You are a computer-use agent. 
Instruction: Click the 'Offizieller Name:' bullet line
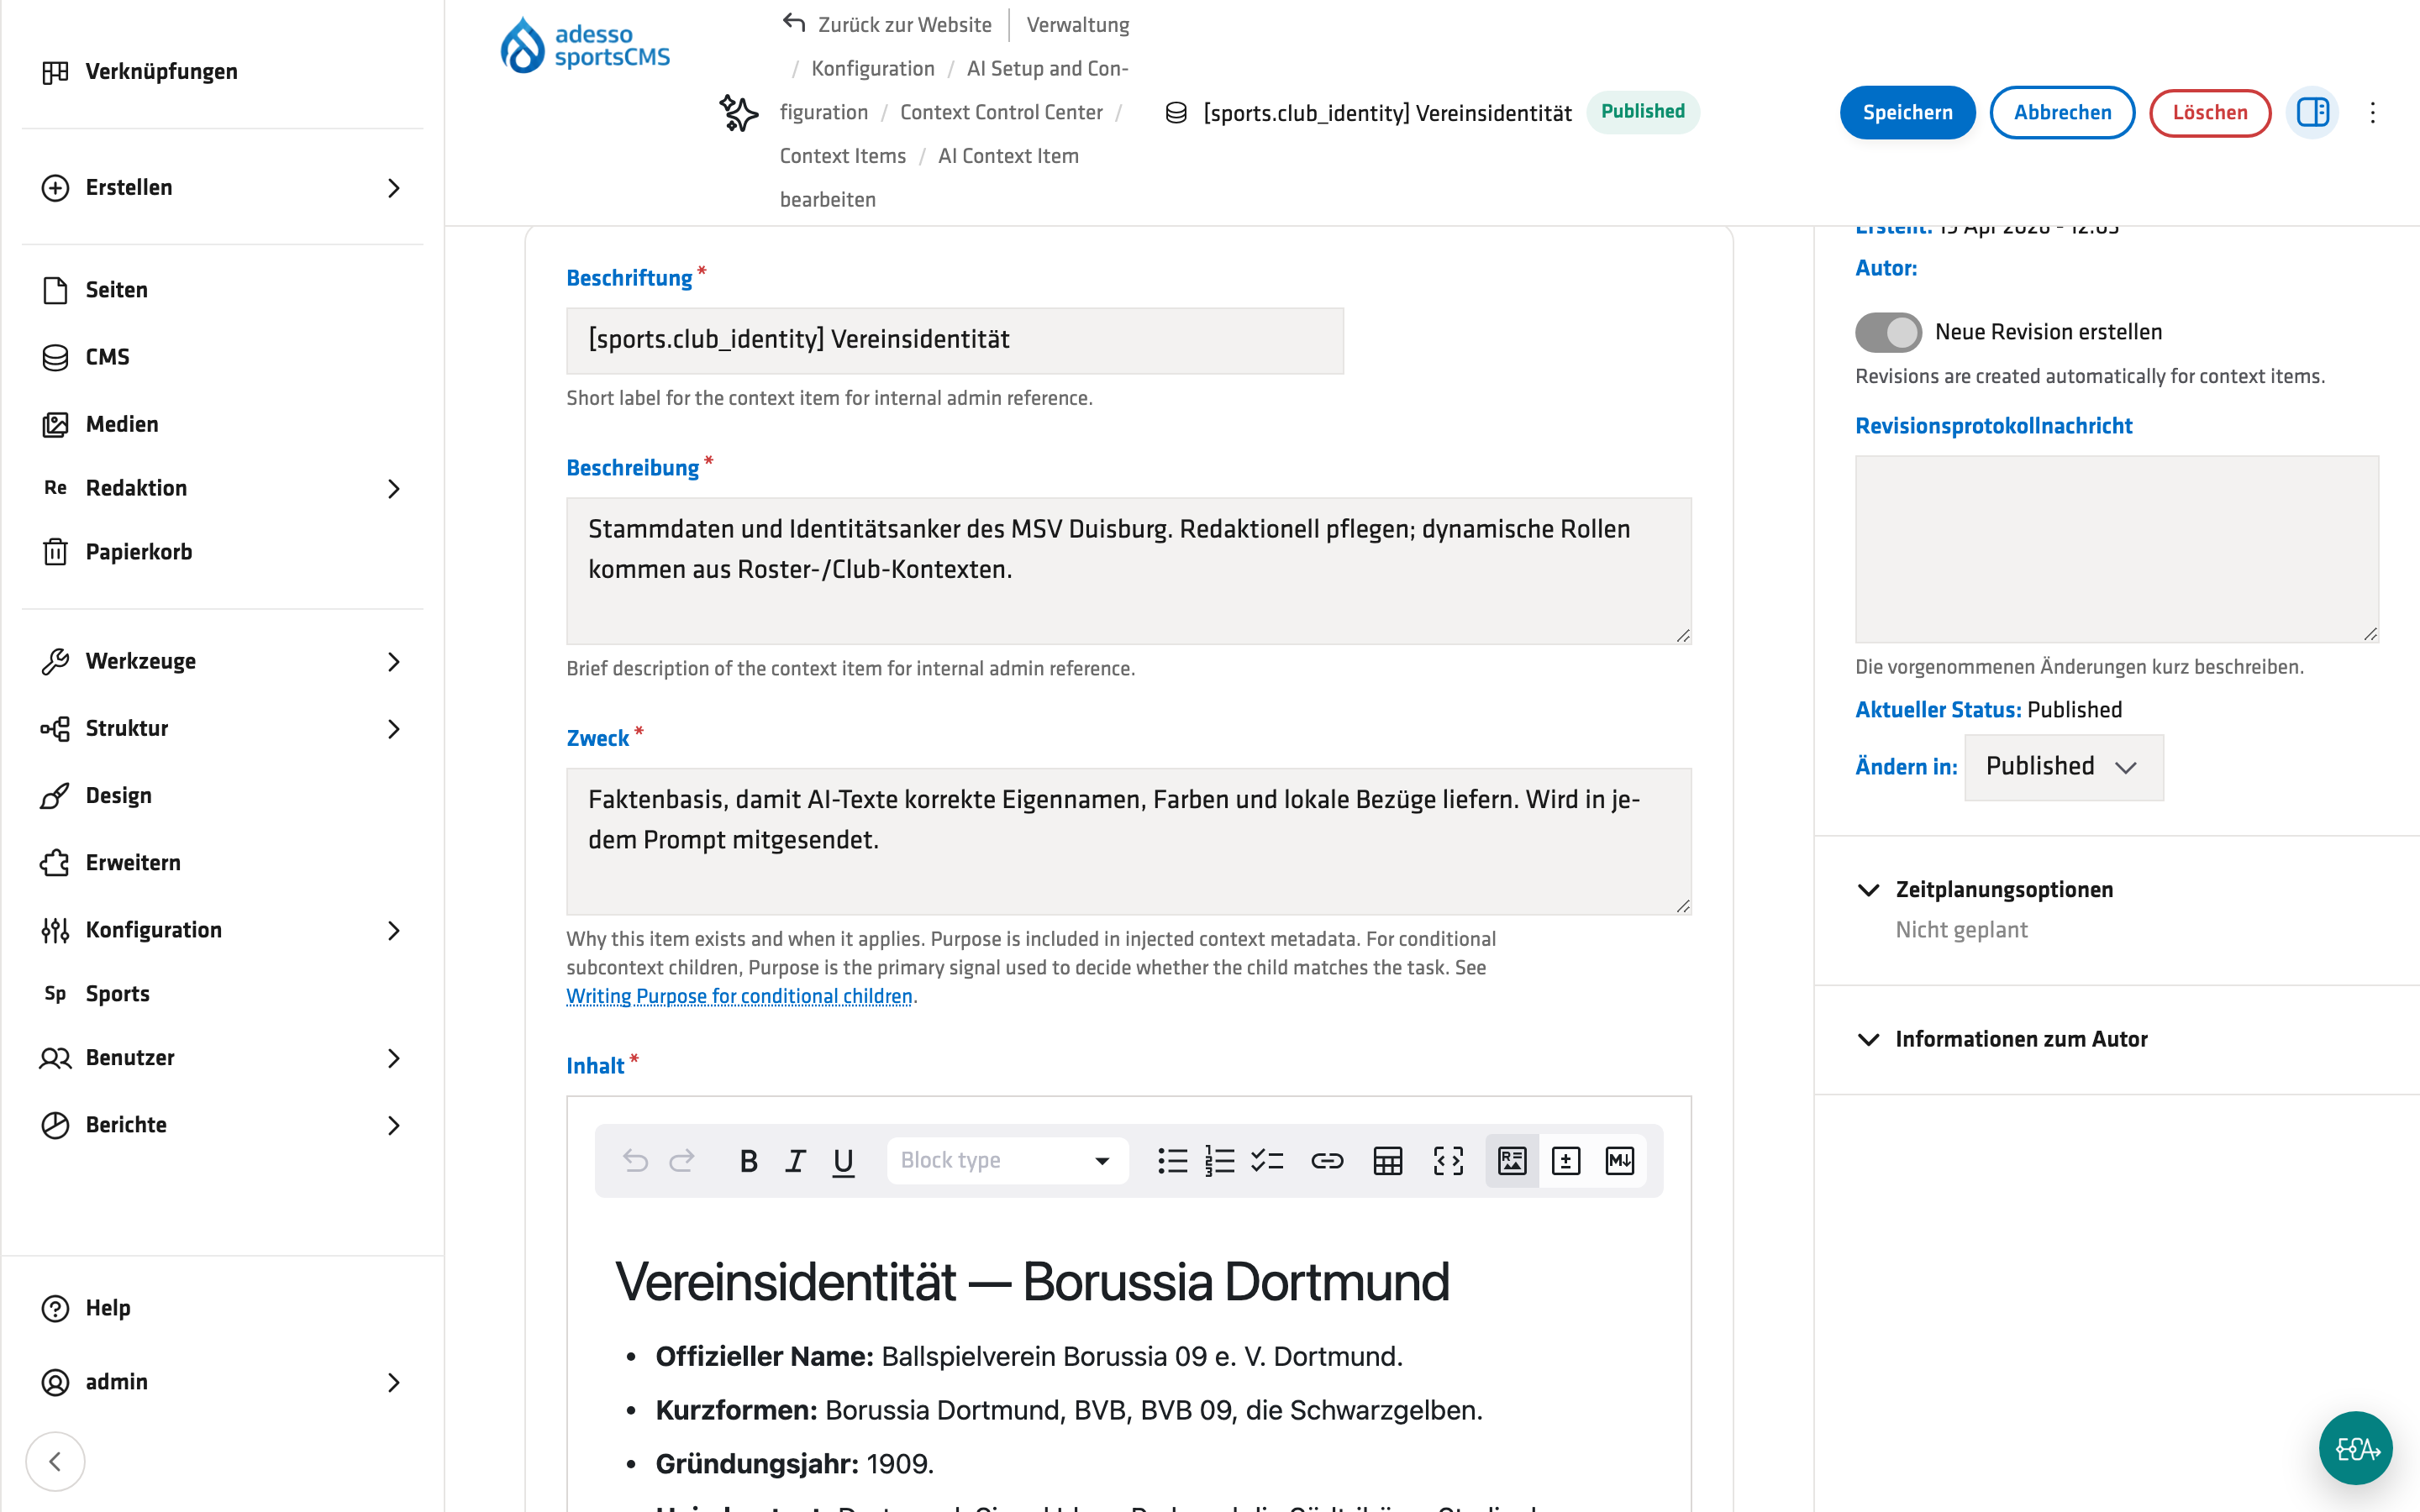pos(1029,1357)
